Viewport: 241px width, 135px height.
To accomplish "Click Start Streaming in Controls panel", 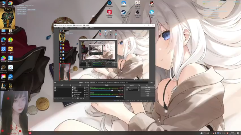I will pos(148,87).
